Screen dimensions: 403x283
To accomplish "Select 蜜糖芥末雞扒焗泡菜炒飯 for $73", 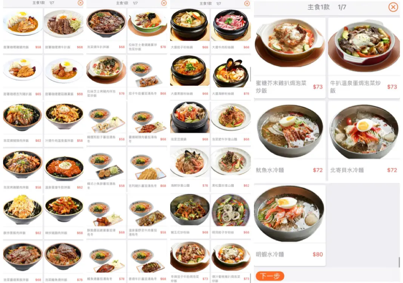I will [x=290, y=58].
